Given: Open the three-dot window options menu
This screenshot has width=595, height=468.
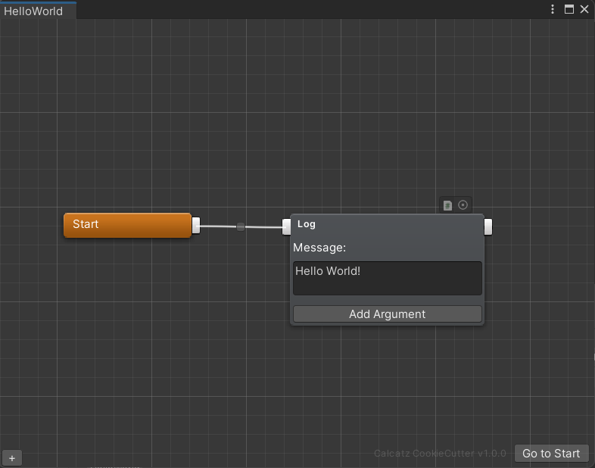Looking at the screenshot, I should (553, 10).
